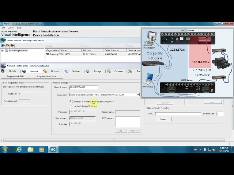Viewport: 234px width, 175px height.
Task: Click the left arrow of horizontal scrollbar
Action: pos(1,140)
